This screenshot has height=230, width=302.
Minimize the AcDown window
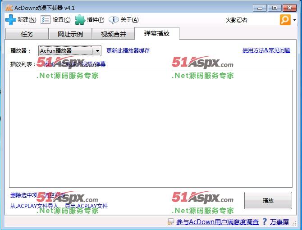pyautogui.click(x=260, y=8)
